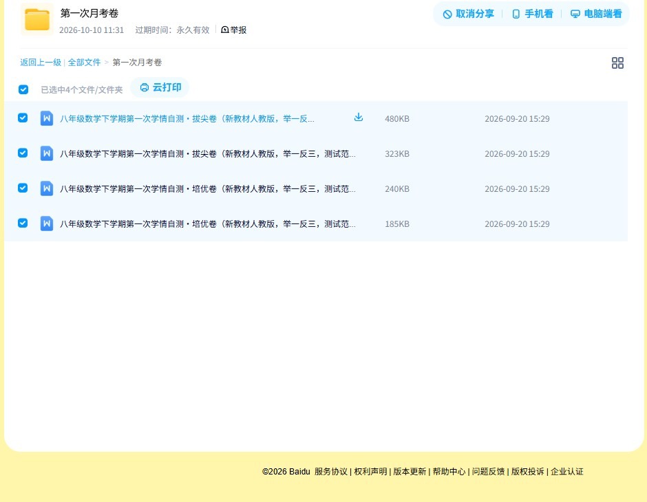This screenshot has height=502, width=647.
Task: Click the 过期时间 永久有效 label
Action: [173, 30]
